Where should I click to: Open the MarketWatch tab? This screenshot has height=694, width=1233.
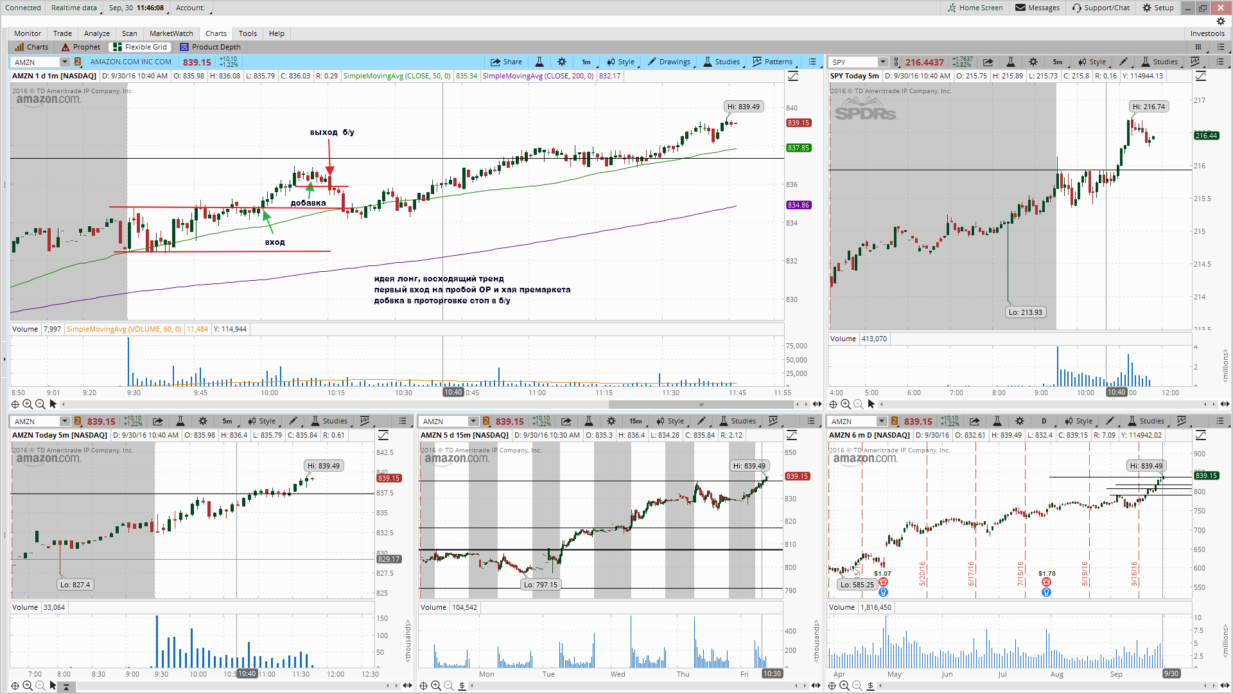tap(171, 33)
